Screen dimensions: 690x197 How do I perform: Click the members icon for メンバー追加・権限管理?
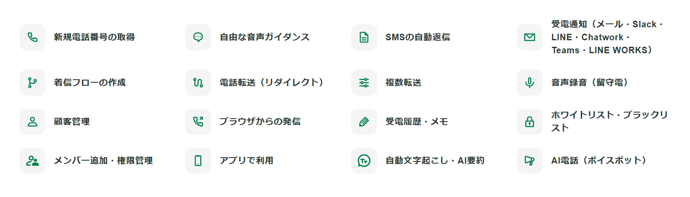(33, 161)
